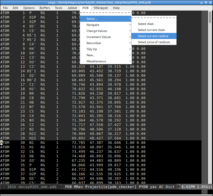
Task: Minimize the Emacs window
Action: click(202, 3)
